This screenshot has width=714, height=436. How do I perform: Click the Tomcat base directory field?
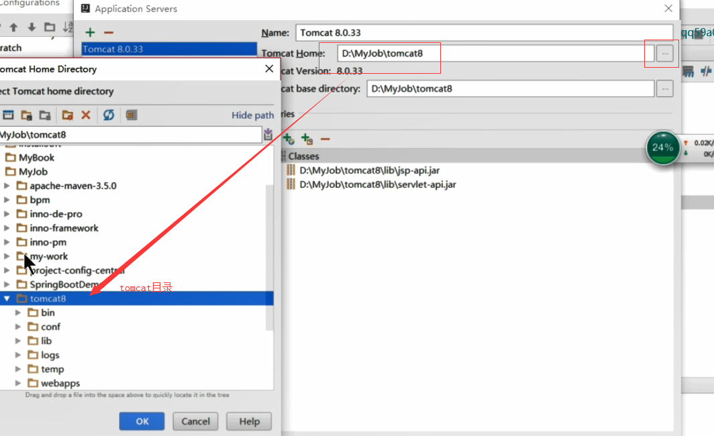tap(511, 89)
